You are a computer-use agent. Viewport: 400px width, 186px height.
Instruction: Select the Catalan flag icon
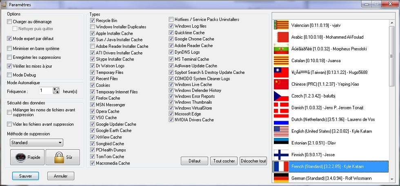click(x=281, y=60)
